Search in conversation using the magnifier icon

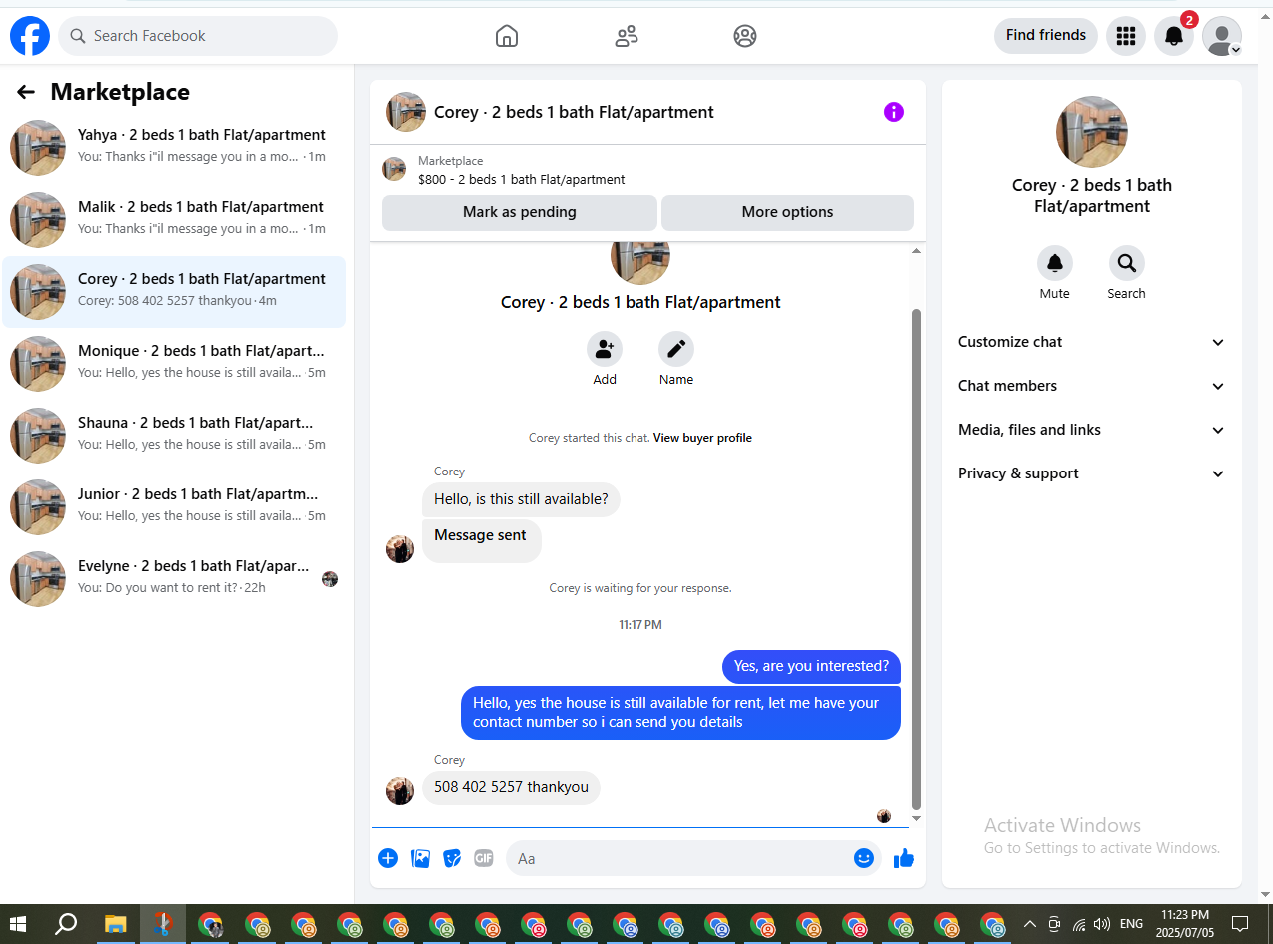click(1127, 263)
